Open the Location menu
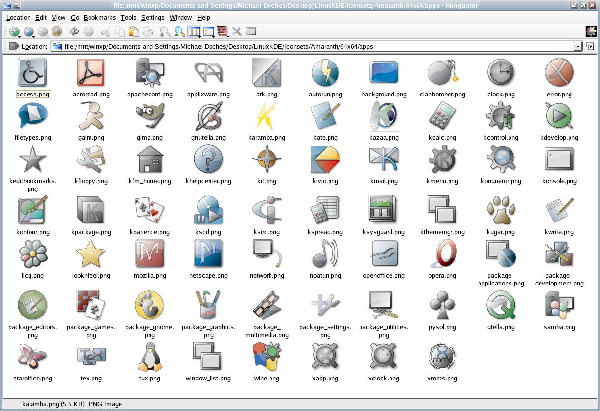The height and width of the screenshot is (411, 600). (x=18, y=17)
